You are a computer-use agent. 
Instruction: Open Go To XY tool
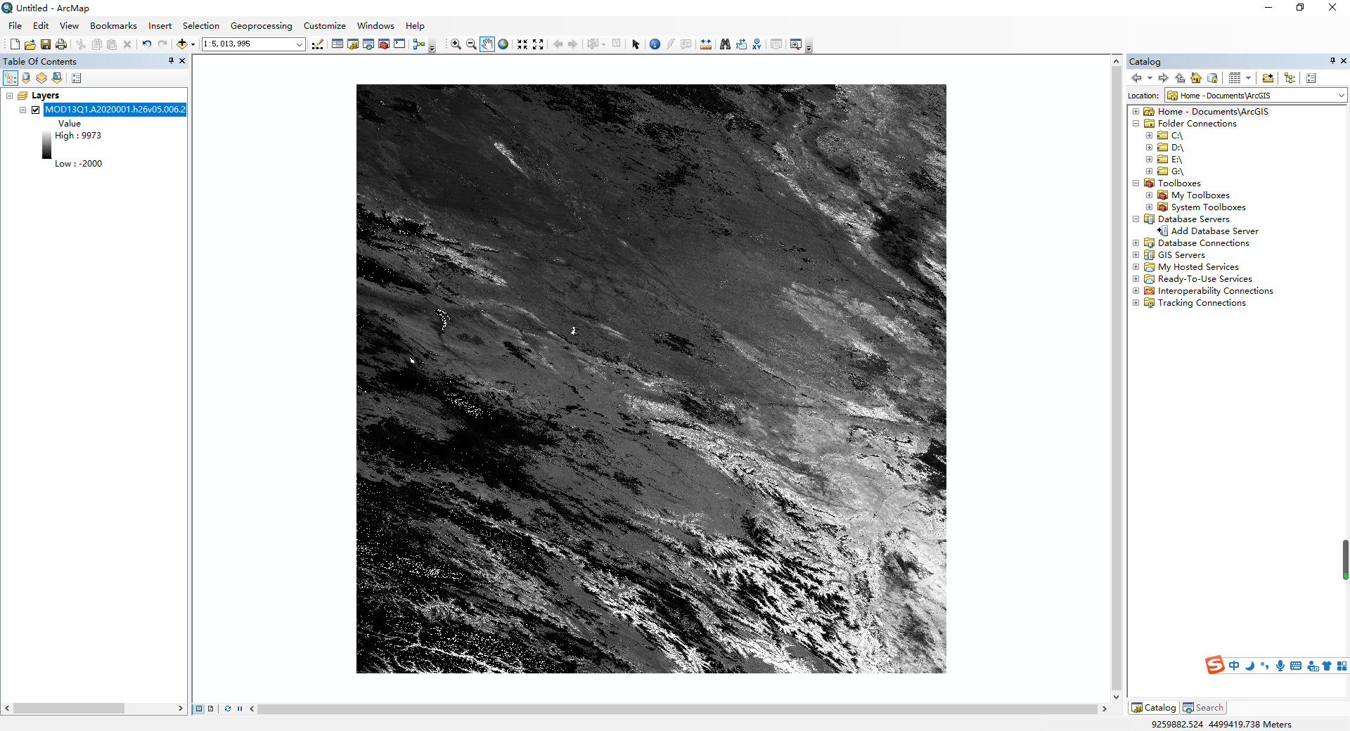pos(757,44)
